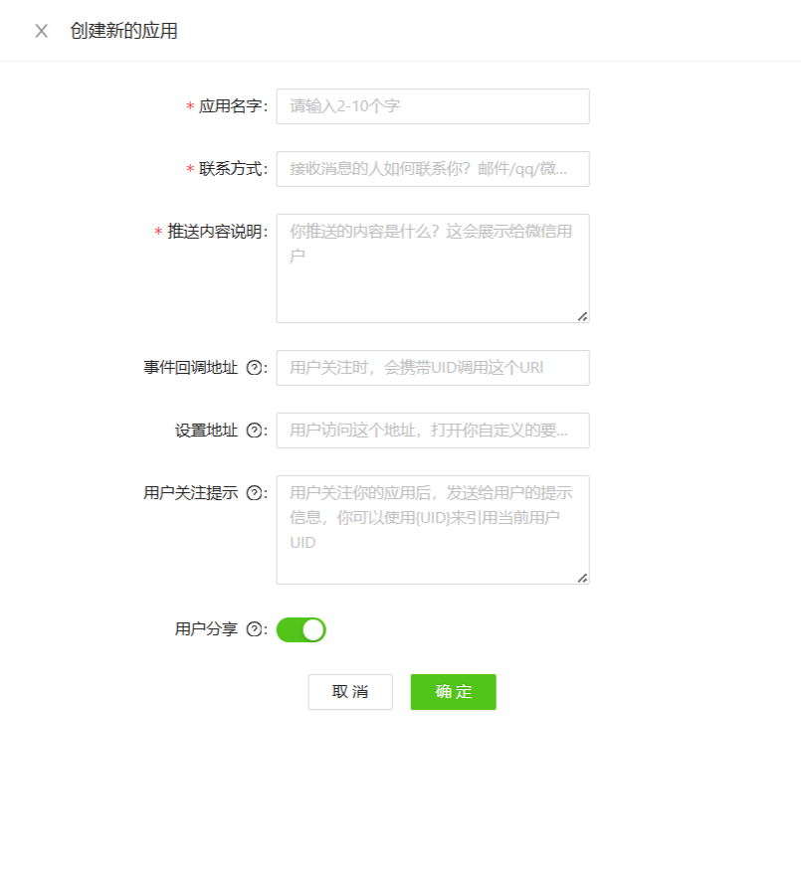Focus the 应用名字 input field

[433, 106]
